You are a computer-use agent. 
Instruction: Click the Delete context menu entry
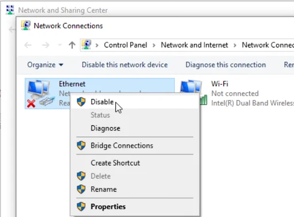pos(135,176)
